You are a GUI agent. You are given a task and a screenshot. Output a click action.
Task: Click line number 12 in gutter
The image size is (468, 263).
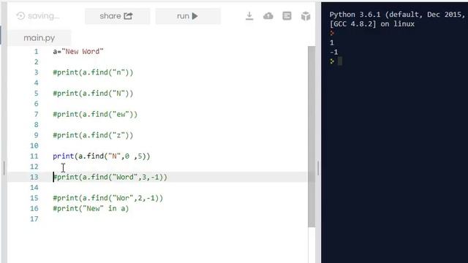(34, 167)
